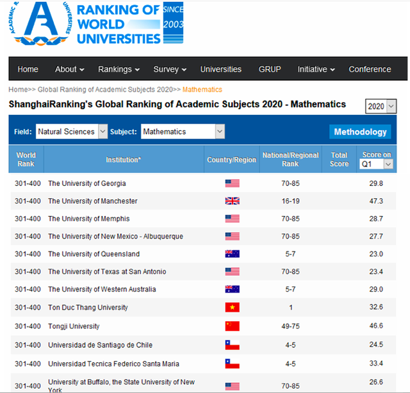Click the Methodology button
Viewport: 410px width, 393px height.
point(360,131)
